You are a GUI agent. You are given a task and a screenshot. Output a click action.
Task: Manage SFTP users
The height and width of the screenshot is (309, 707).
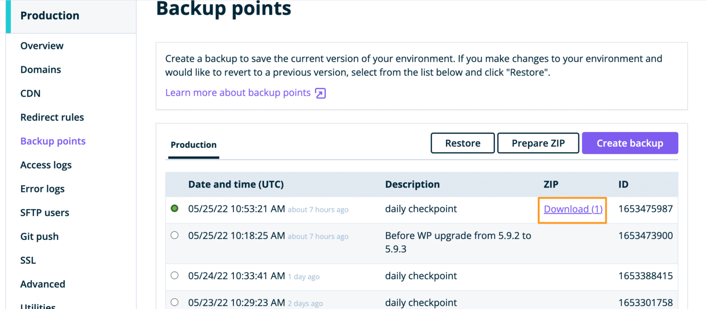44,212
